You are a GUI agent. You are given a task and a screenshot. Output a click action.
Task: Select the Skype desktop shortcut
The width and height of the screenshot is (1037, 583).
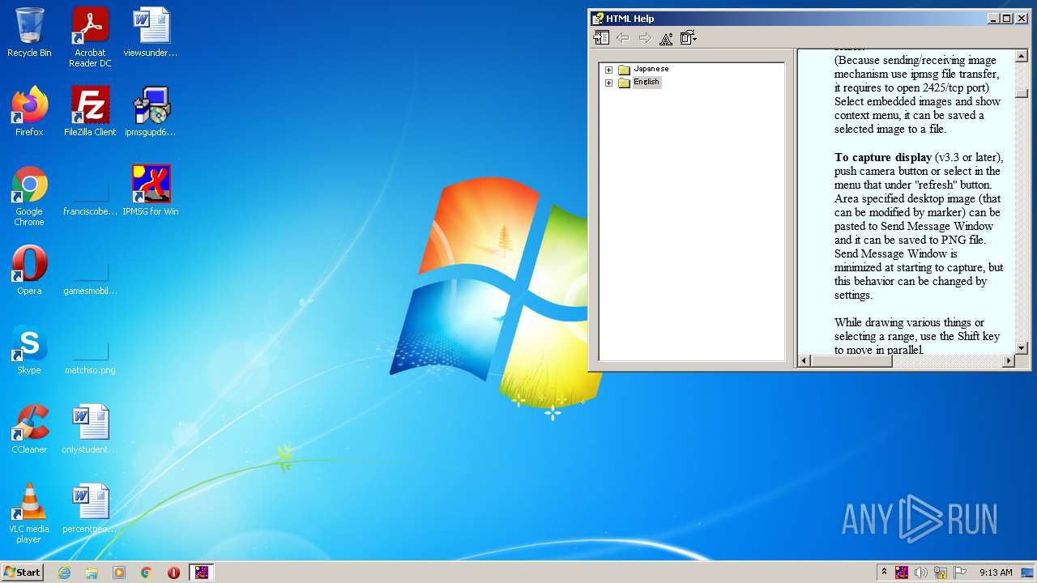[29, 350]
